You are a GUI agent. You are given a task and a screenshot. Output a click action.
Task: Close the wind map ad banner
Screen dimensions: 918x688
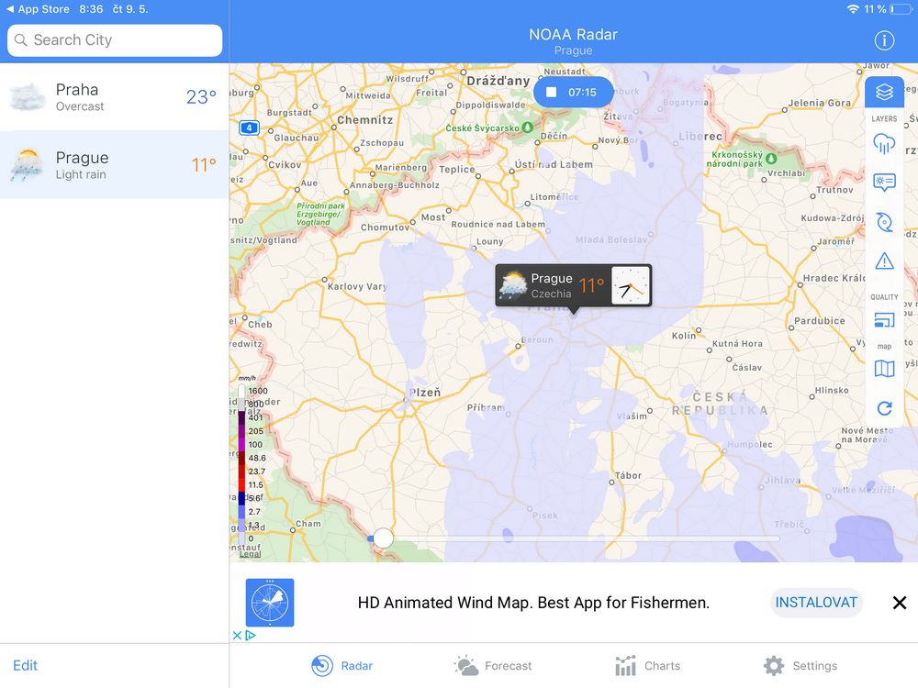(x=900, y=603)
